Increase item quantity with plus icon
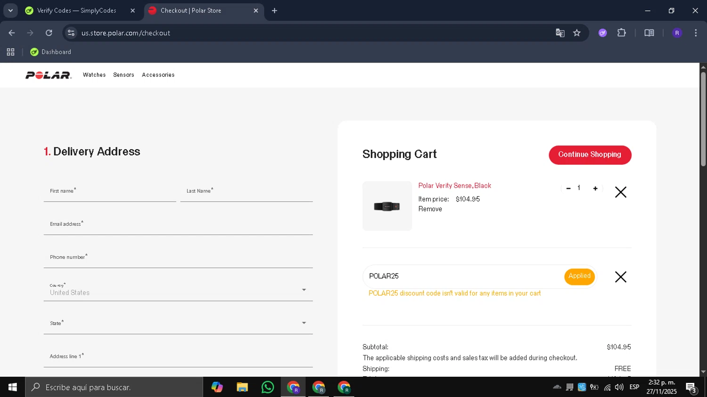This screenshot has width=707, height=397. point(595,188)
